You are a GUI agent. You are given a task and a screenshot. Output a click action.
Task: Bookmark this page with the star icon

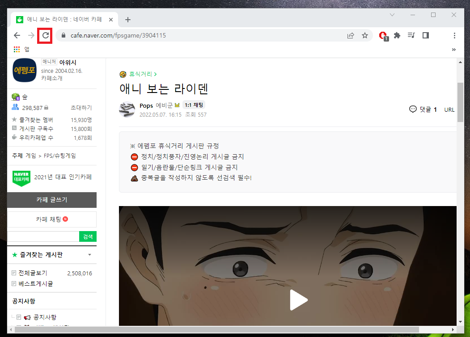[365, 36]
